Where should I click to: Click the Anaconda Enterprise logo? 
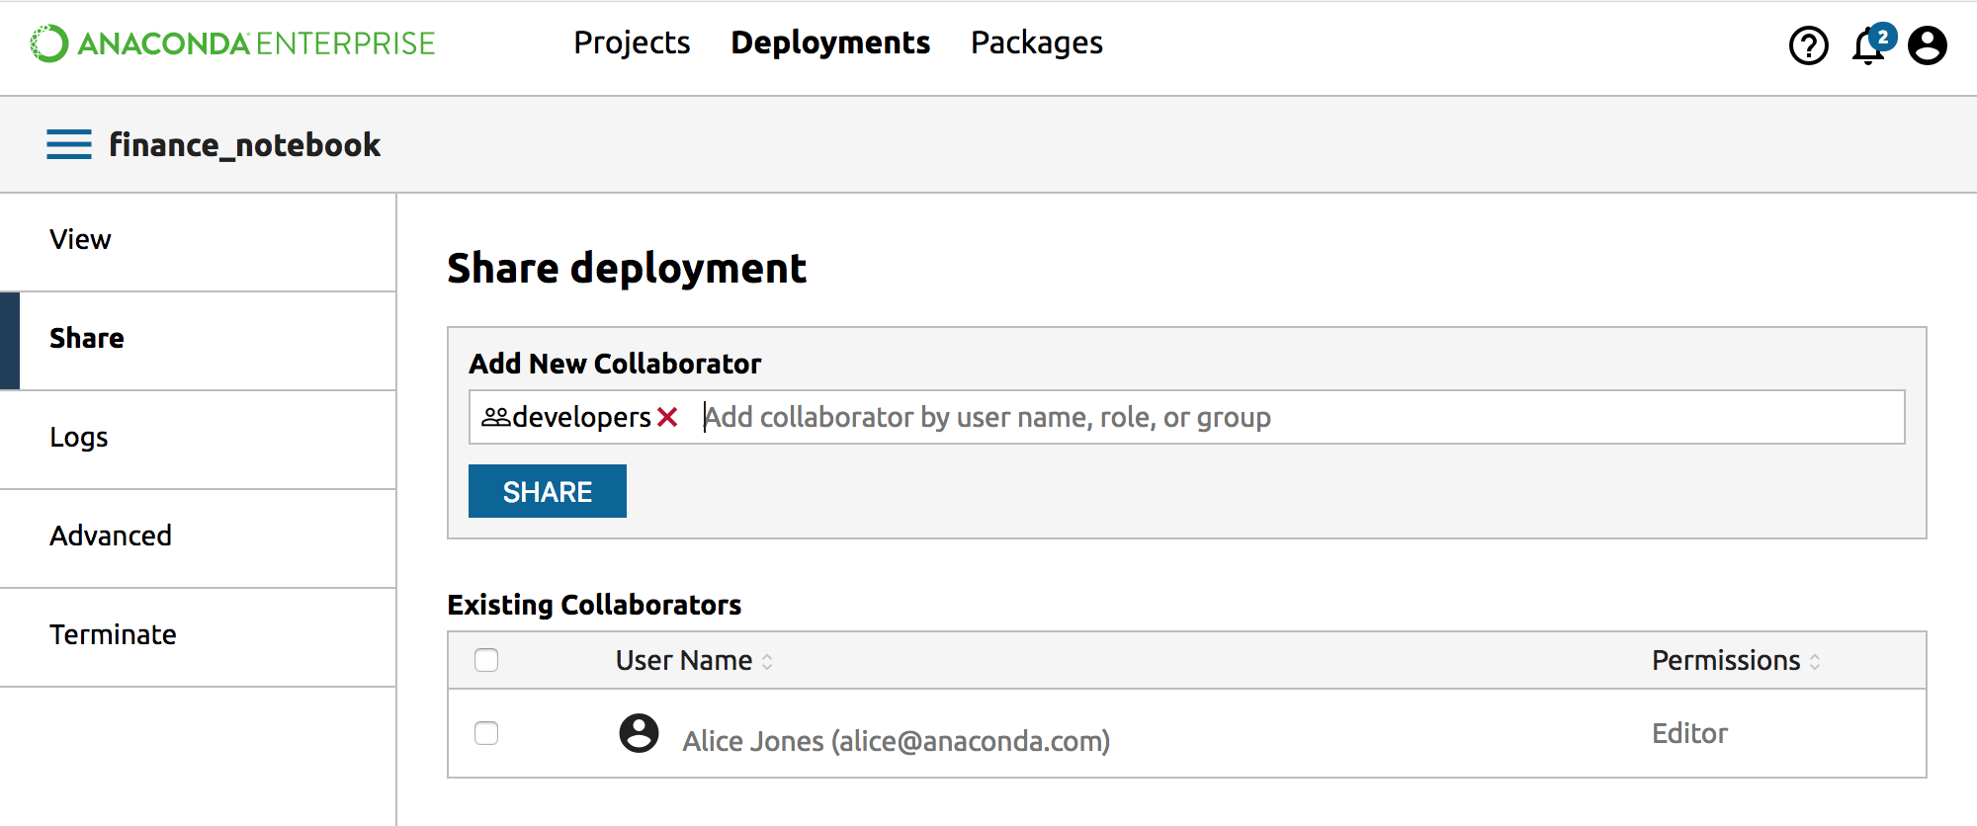point(233,43)
